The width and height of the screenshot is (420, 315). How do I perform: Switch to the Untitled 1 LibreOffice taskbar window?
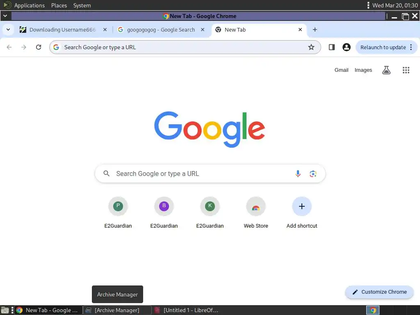point(186,310)
